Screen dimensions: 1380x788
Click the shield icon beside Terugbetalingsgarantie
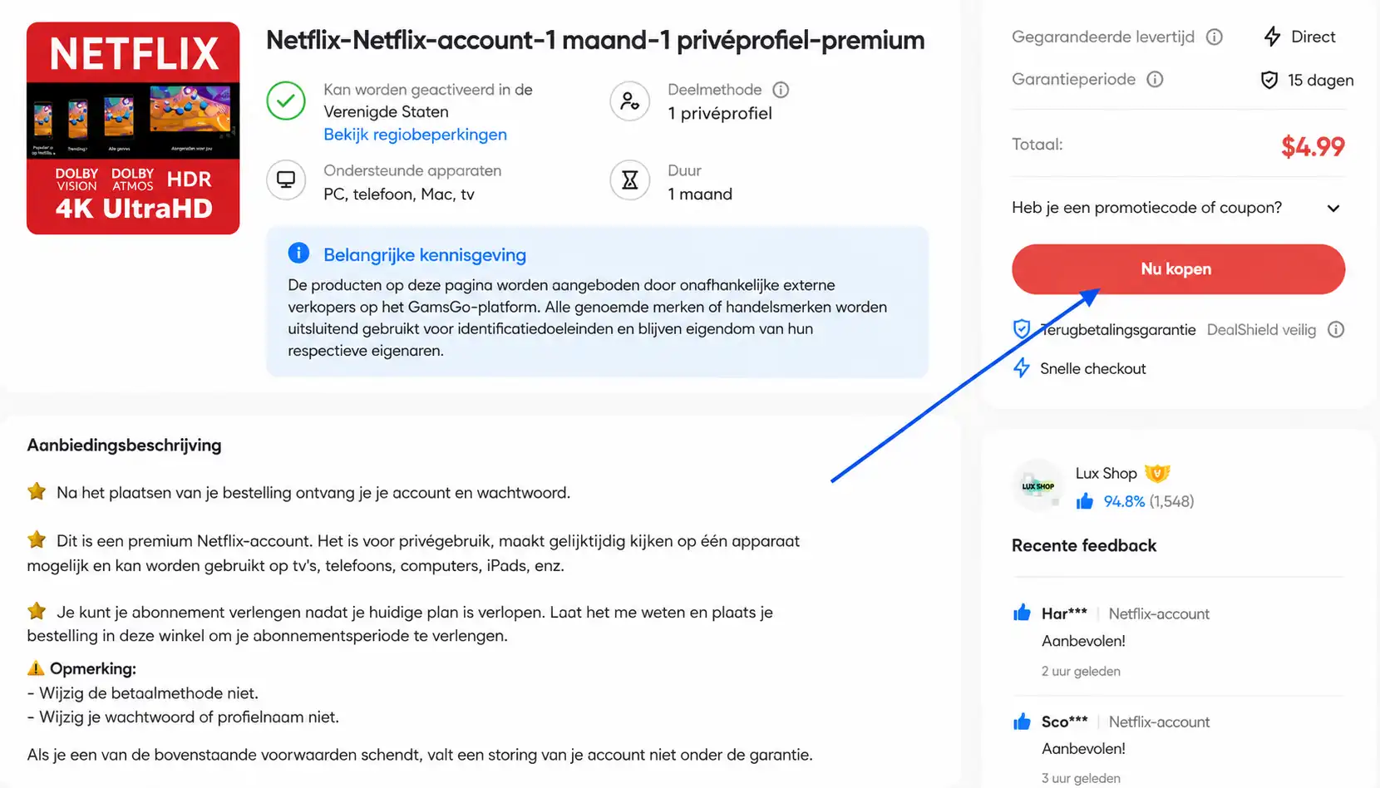click(1022, 329)
